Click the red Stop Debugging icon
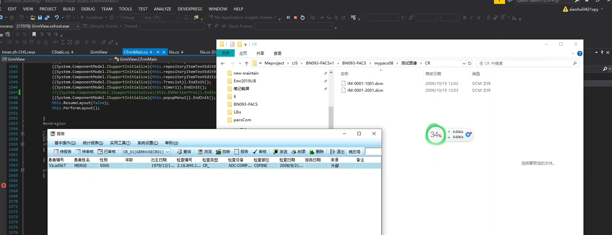The width and height of the screenshot is (612, 235). (295, 18)
